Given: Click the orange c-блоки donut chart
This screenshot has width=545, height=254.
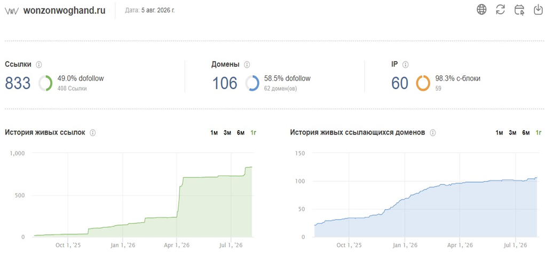Looking at the screenshot, I should (x=423, y=83).
